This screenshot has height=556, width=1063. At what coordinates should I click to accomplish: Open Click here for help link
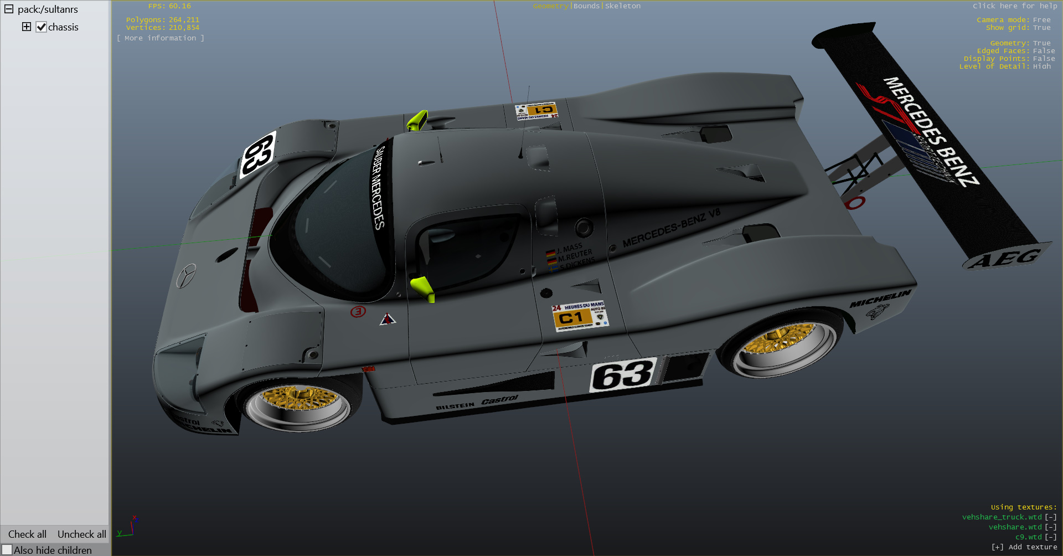click(1015, 6)
